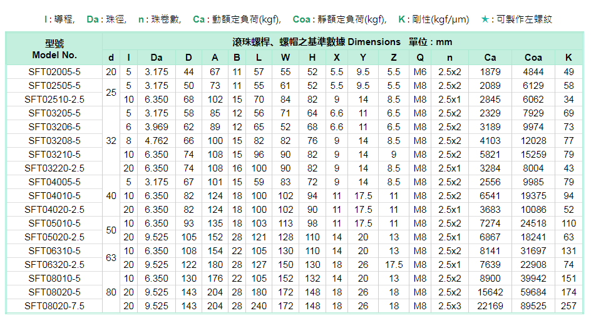Screen dimensions: 596x323
Task: Click model SFT04010-5
Action: pos(54,196)
